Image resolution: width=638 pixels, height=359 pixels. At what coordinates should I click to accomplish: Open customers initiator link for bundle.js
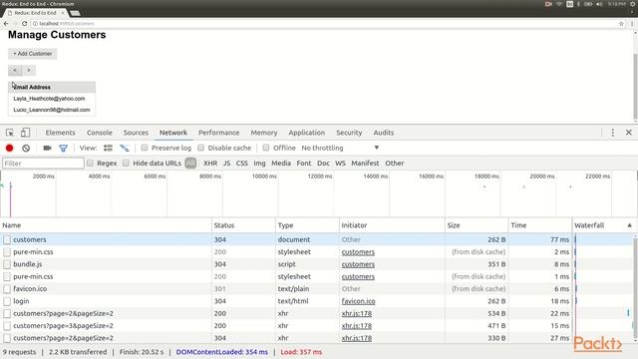(x=358, y=264)
